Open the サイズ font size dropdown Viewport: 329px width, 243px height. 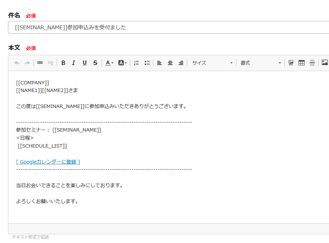212,63
